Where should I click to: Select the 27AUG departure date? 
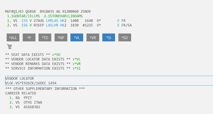click(39, 21)
